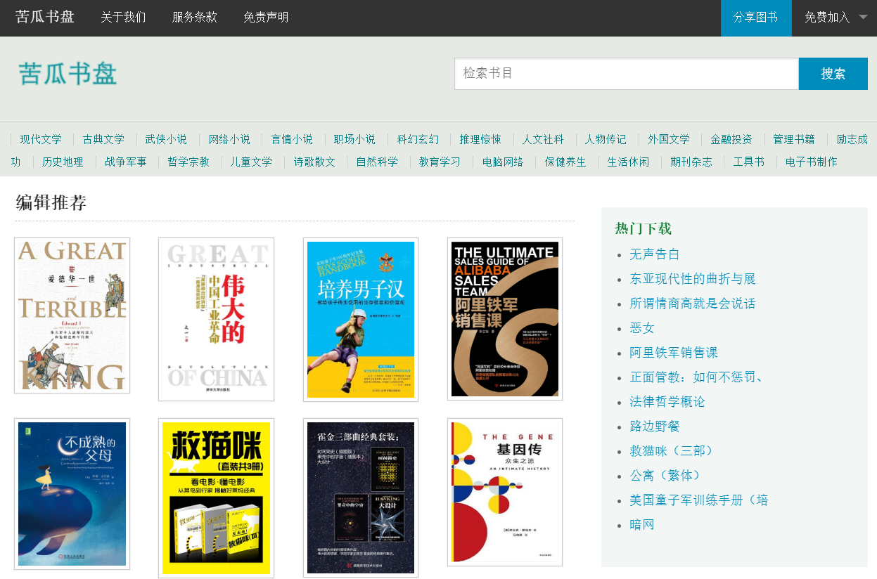Open the 伟大的中国工业革命 book cover
This screenshot has width=877, height=579.
216,319
